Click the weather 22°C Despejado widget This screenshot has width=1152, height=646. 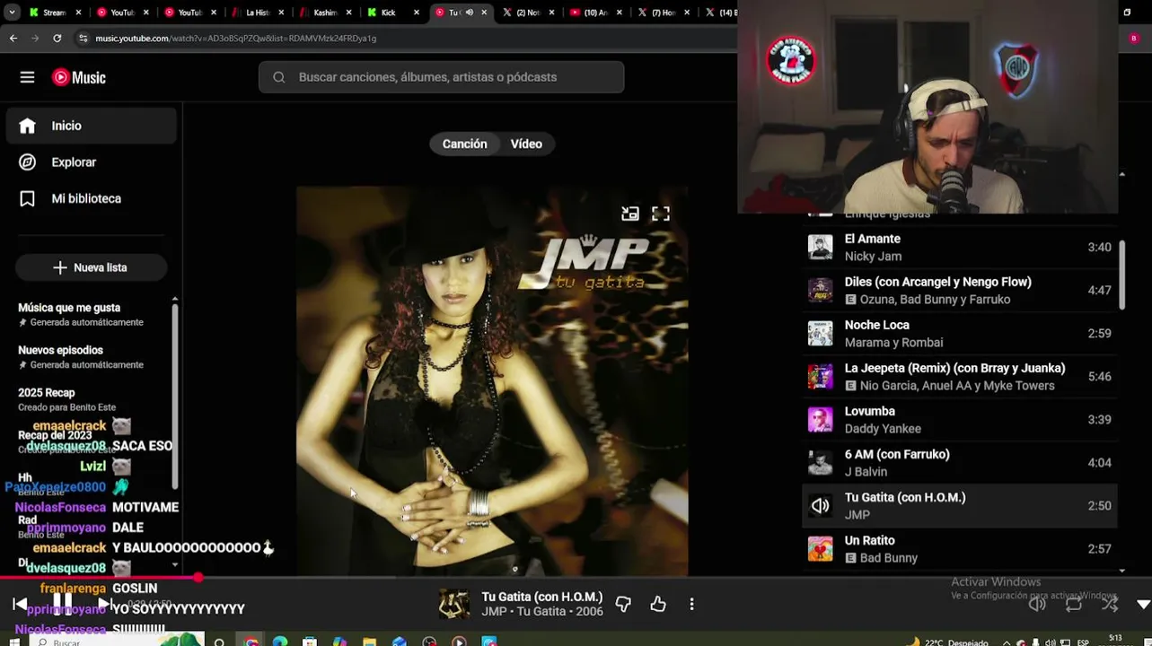(x=948, y=642)
